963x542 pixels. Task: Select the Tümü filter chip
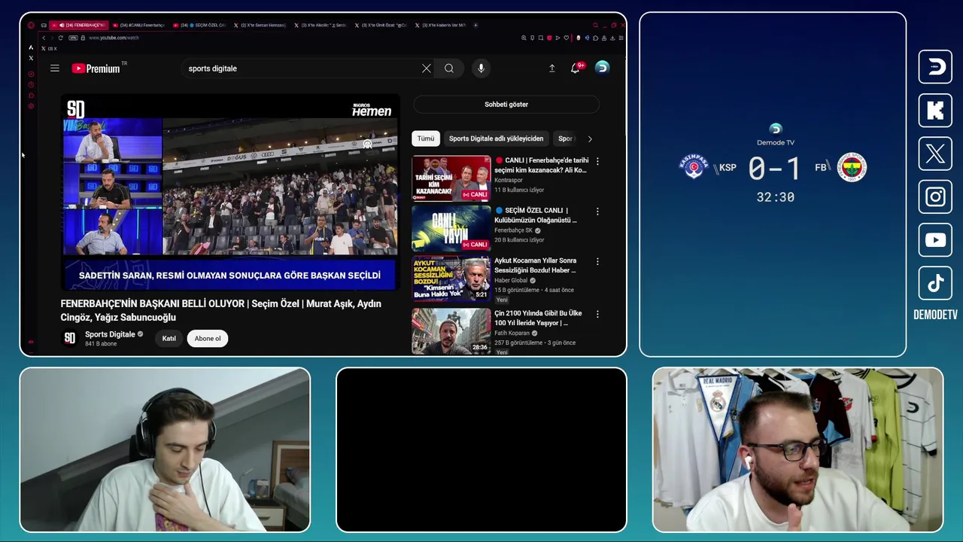click(x=426, y=139)
